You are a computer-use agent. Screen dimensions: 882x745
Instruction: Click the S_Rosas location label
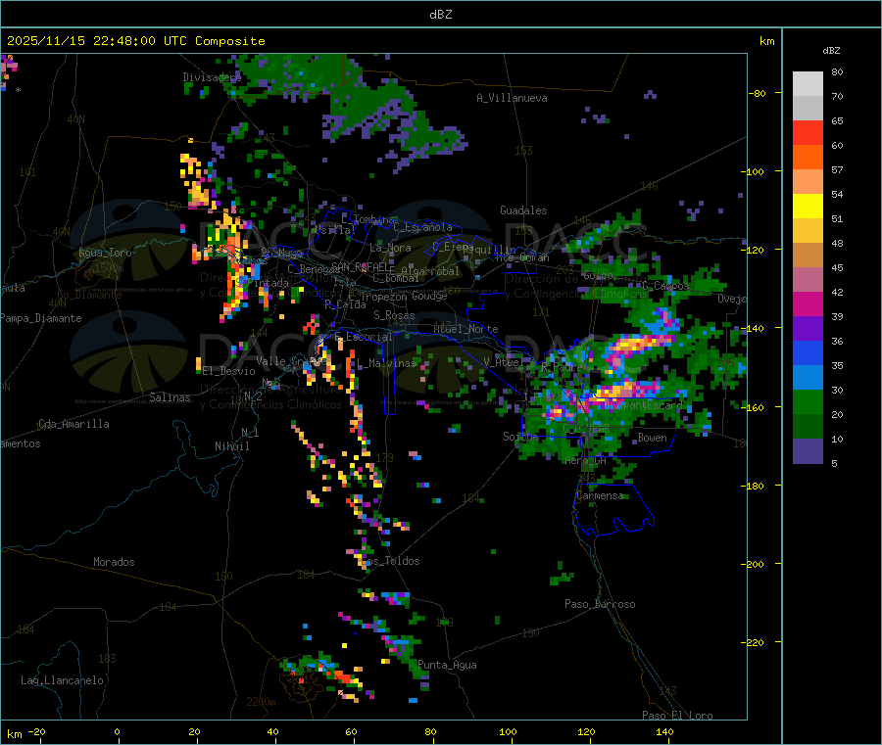point(394,315)
